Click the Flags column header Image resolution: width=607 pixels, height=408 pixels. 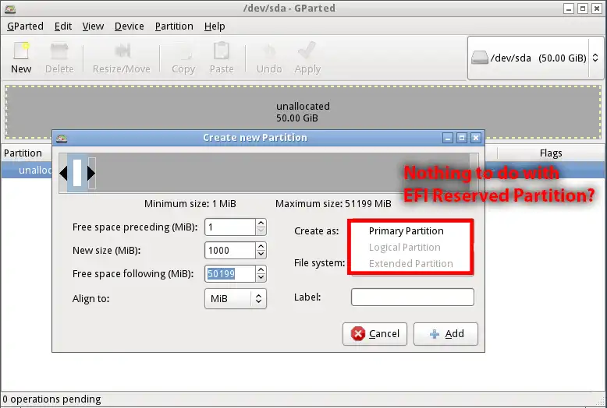click(x=551, y=153)
